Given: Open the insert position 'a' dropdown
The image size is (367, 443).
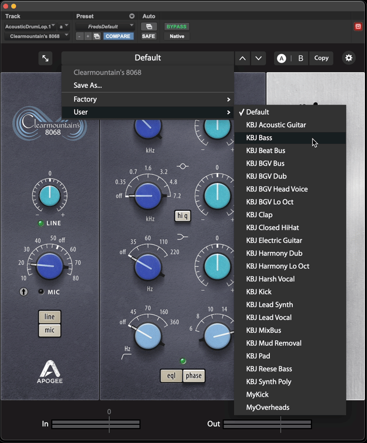Looking at the screenshot, I should pyautogui.click(x=63, y=27).
